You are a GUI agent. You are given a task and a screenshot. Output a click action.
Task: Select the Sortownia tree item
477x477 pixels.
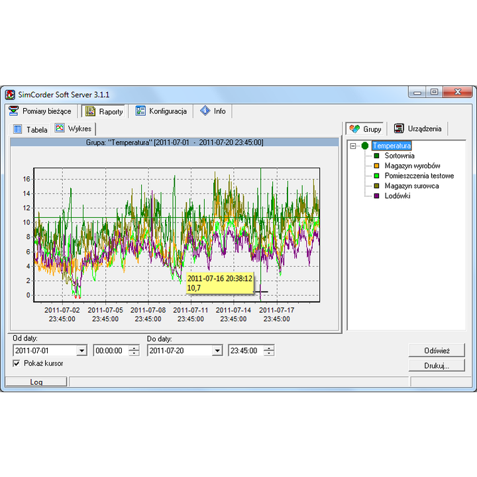coord(399,156)
